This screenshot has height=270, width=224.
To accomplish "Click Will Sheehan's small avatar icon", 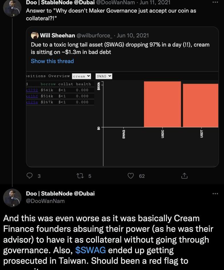I will coord(35,35).
